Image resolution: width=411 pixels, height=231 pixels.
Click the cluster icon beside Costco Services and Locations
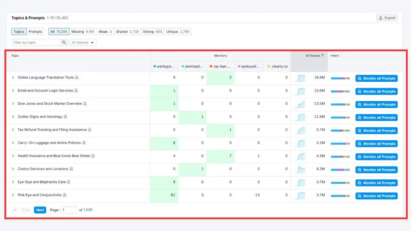(x=71, y=169)
